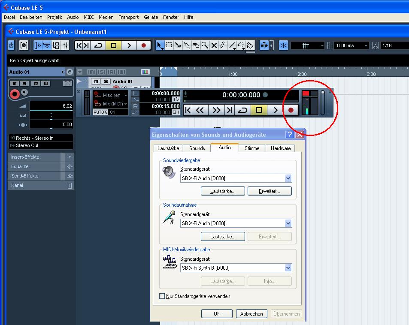
Task: Show the Event Info Line
Action: [47, 45]
